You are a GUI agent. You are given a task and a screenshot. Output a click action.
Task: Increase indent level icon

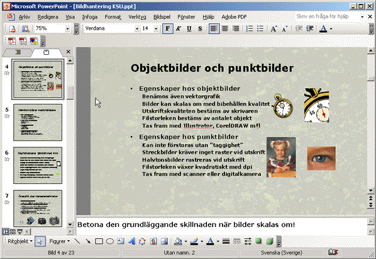tap(309, 29)
